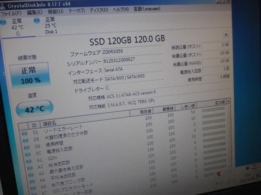Click the 総読込量 (ホスト) value 2 GB
The width and height of the screenshot is (261, 195).
216,45
